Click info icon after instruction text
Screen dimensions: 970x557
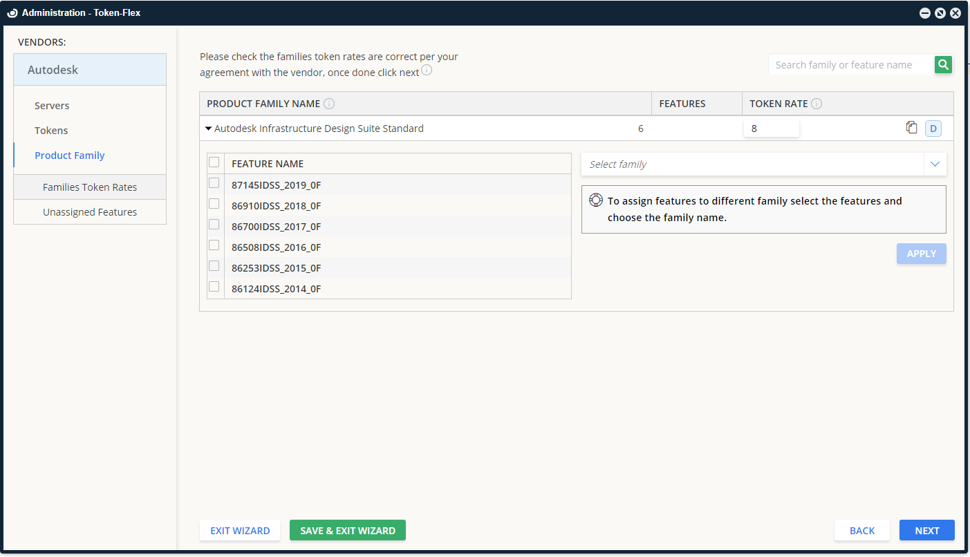pyautogui.click(x=427, y=70)
